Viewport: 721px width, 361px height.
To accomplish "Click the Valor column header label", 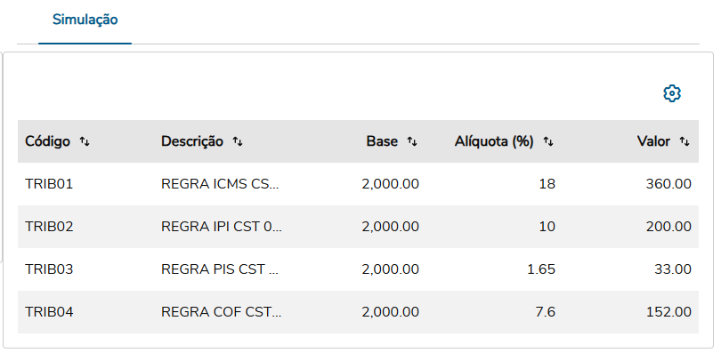I will tap(654, 141).
